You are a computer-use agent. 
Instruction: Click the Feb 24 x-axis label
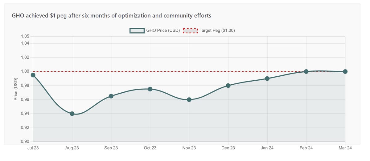click(306, 148)
